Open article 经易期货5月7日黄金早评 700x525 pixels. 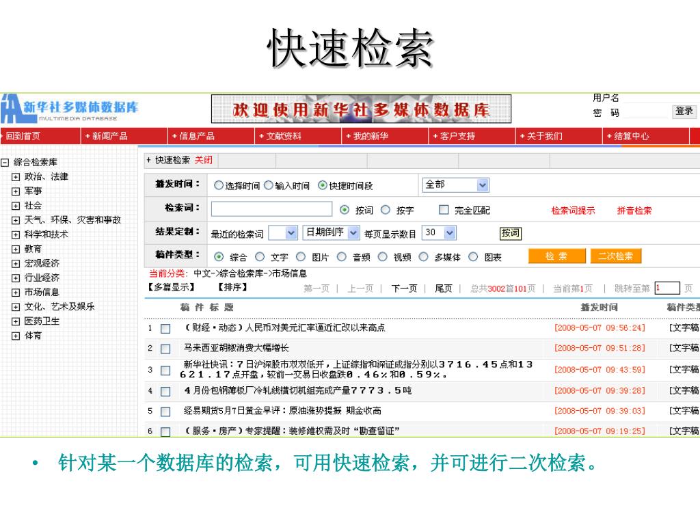click(x=282, y=411)
